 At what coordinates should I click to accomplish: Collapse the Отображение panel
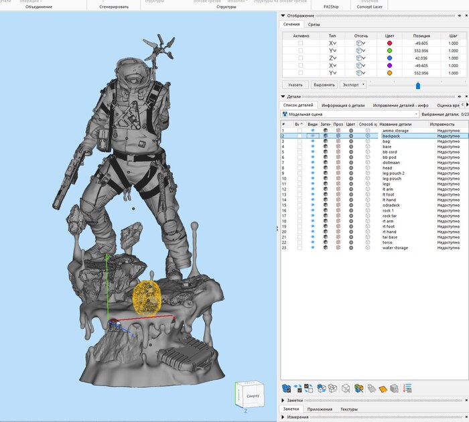coord(283,15)
